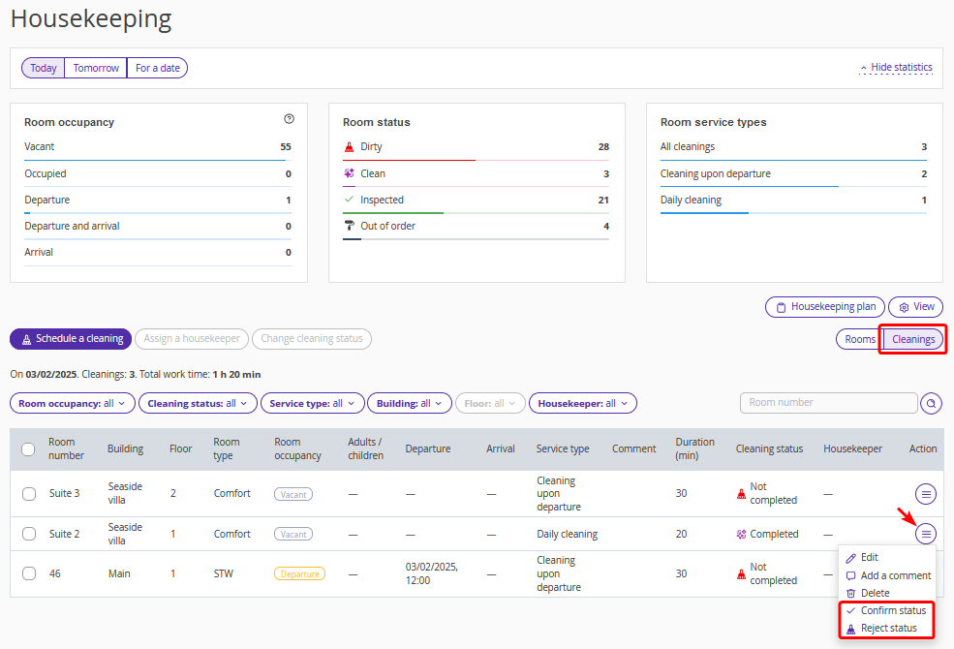The width and height of the screenshot is (954, 649).
Task: Click the Clean sparkle icon in Room status
Action: click(x=350, y=173)
